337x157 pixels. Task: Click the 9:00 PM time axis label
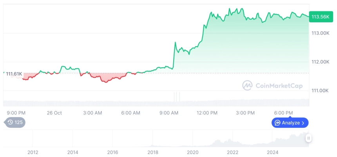pyautogui.click(x=16, y=113)
